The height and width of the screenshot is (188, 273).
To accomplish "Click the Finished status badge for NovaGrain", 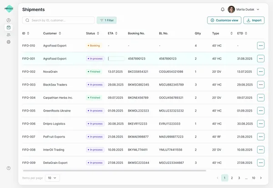I will click(94, 71).
